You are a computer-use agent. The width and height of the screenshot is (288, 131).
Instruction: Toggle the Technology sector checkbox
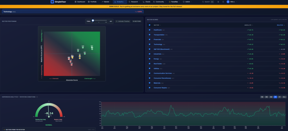[150, 44]
